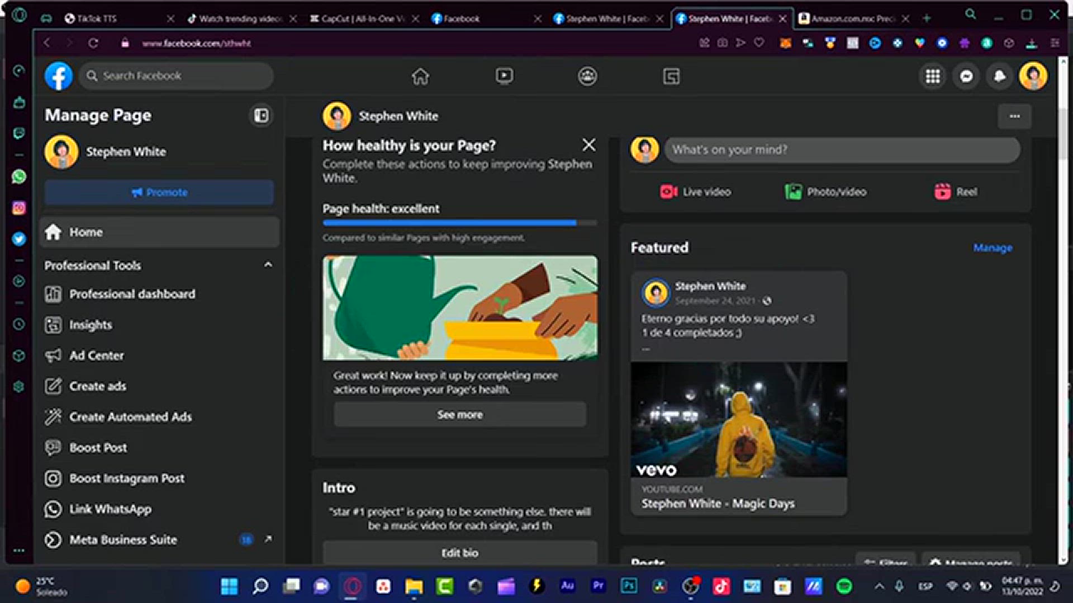Image resolution: width=1073 pixels, height=603 pixels.
Task: Open WhatsApp in the browser sidebar
Action: point(19,177)
